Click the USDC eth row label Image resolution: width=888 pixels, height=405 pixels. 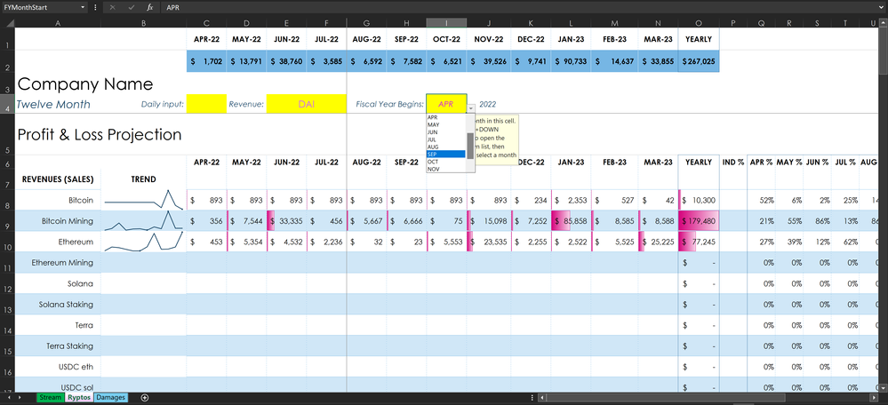pos(76,367)
